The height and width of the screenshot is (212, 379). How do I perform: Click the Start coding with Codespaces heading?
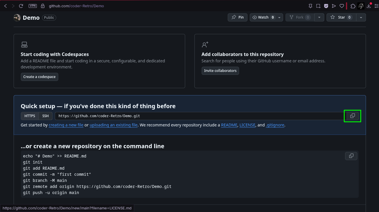point(55,54)
